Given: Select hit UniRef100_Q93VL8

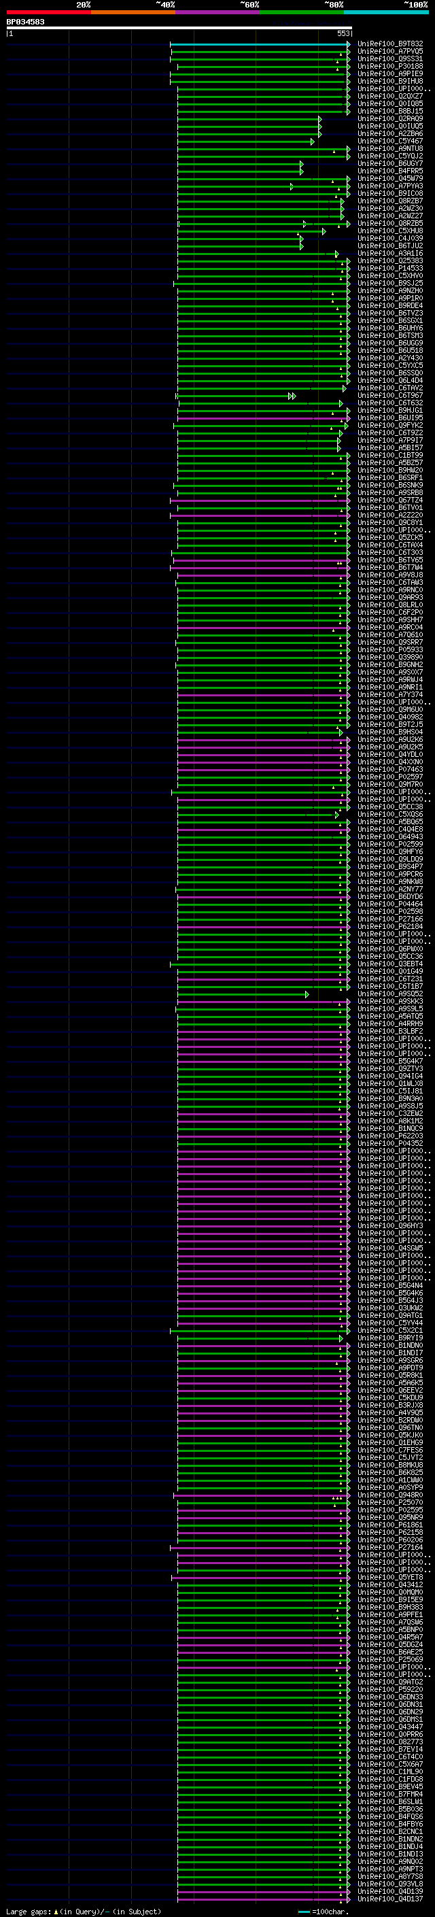Looking at the screenshot, I should (x=389, y=1884).
